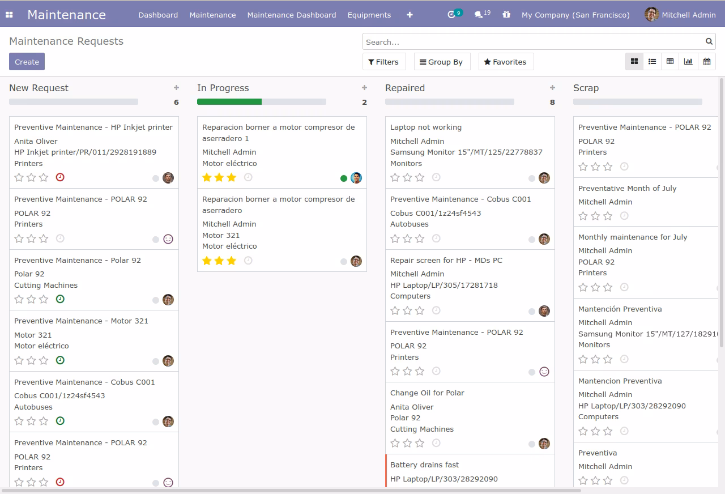The image size is (725, 494).
Task: Add a quick card in Repaired column
Action: click(552, 88)
